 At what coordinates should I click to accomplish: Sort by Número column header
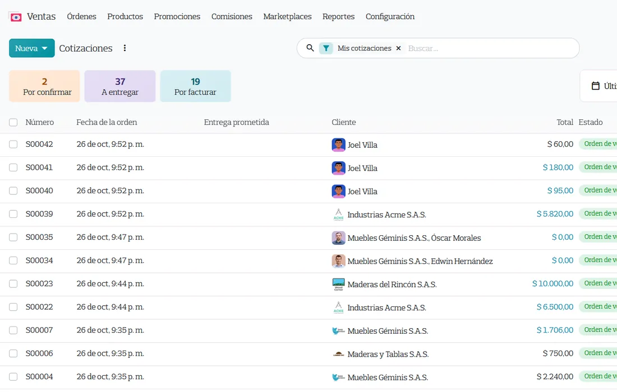coord(40,122)
